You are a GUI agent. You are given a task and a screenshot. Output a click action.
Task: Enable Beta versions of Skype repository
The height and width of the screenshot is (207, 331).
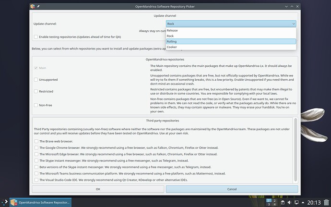(36, 167)
